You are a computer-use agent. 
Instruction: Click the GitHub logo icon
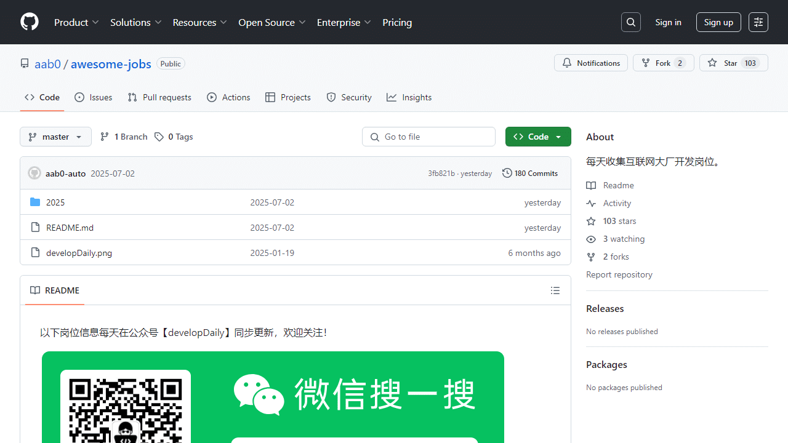[30, 22]
